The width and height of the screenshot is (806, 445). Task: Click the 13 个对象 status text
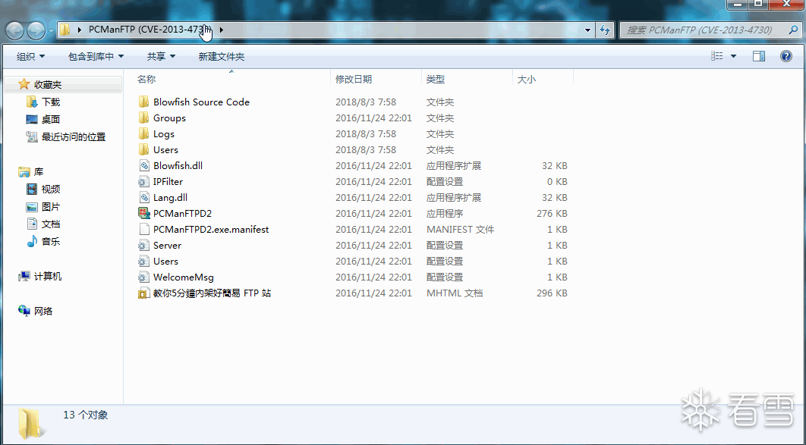point(85,415)
